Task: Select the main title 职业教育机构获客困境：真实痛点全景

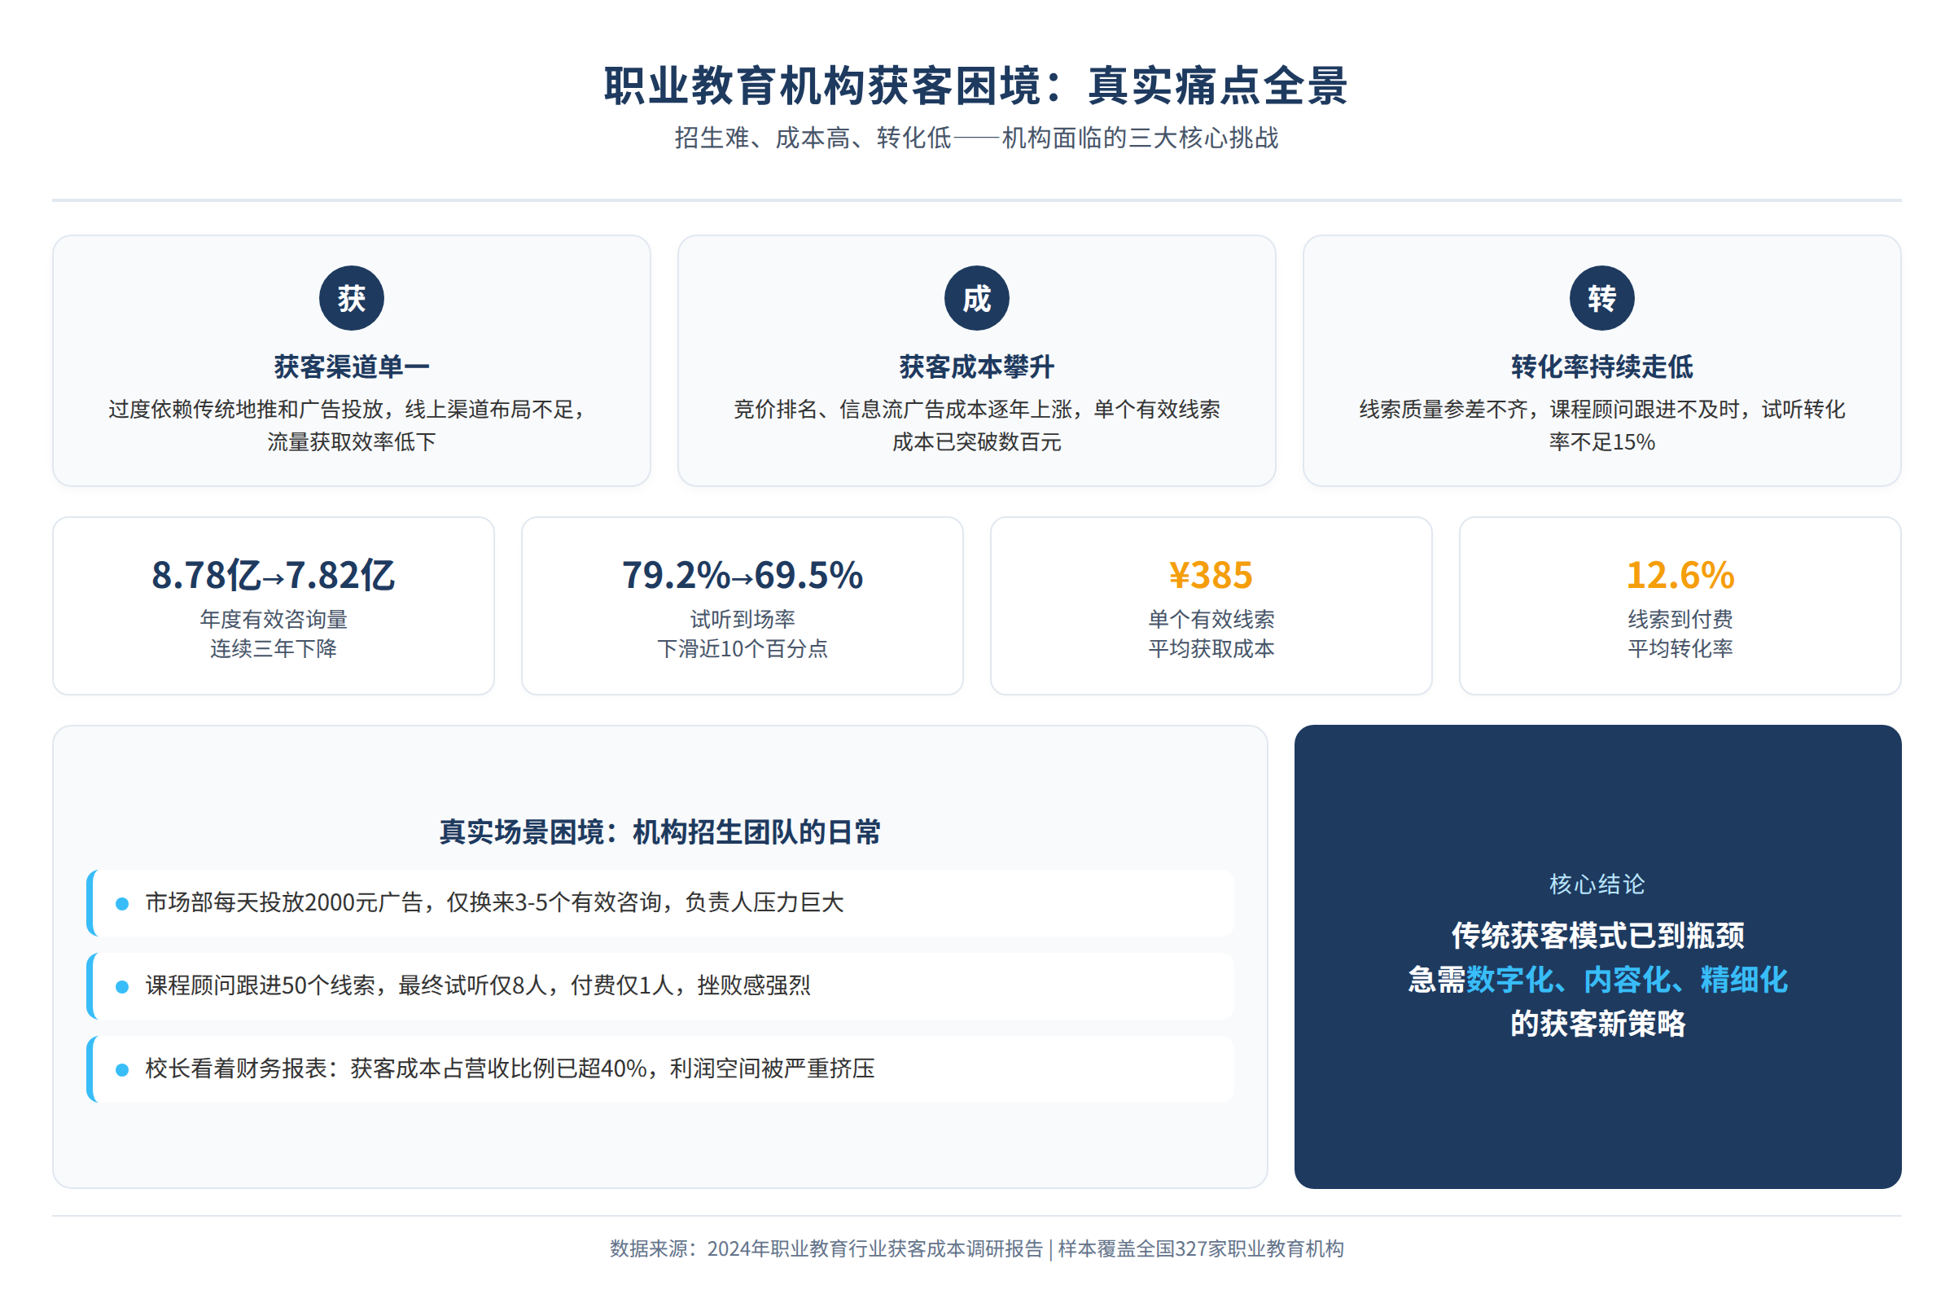Action: pyautogui.click(x=976, y=86)
